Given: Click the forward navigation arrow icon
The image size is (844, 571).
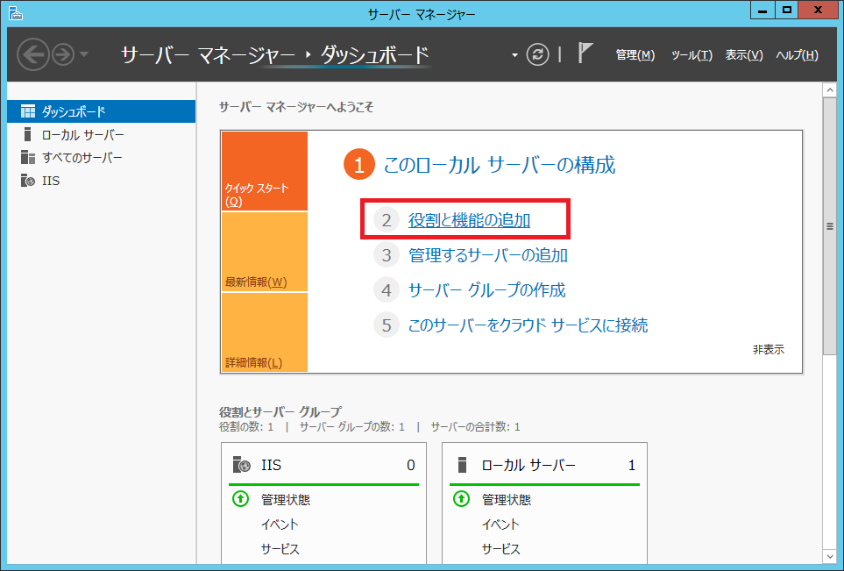Looking at the screenshot, I should click(x=62, y=54).
